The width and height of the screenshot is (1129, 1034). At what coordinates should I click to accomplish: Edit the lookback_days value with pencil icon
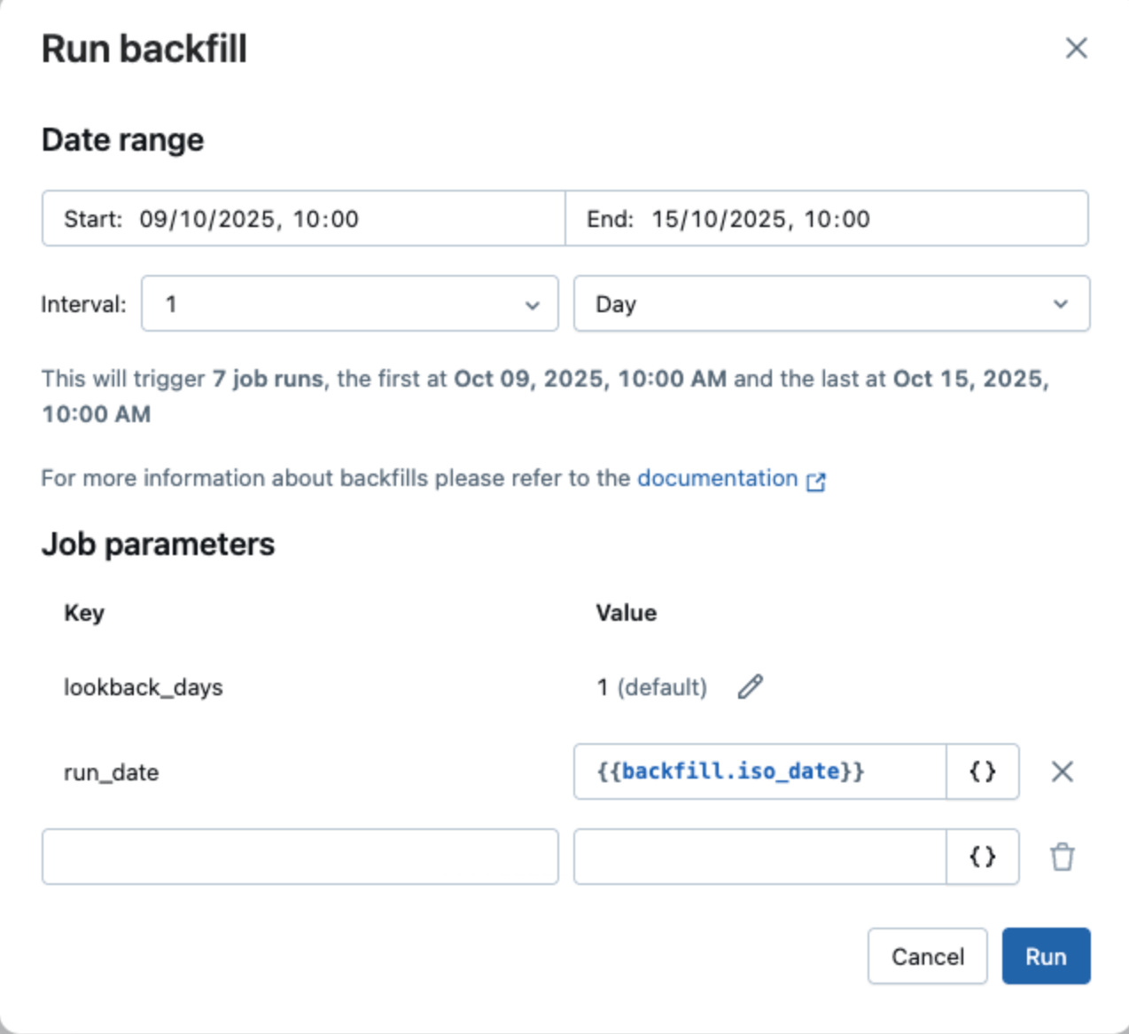click(750, 686)
